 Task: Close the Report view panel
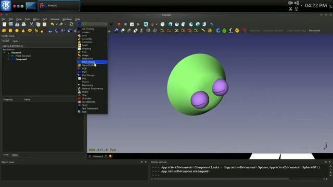(x=146, y=162)
